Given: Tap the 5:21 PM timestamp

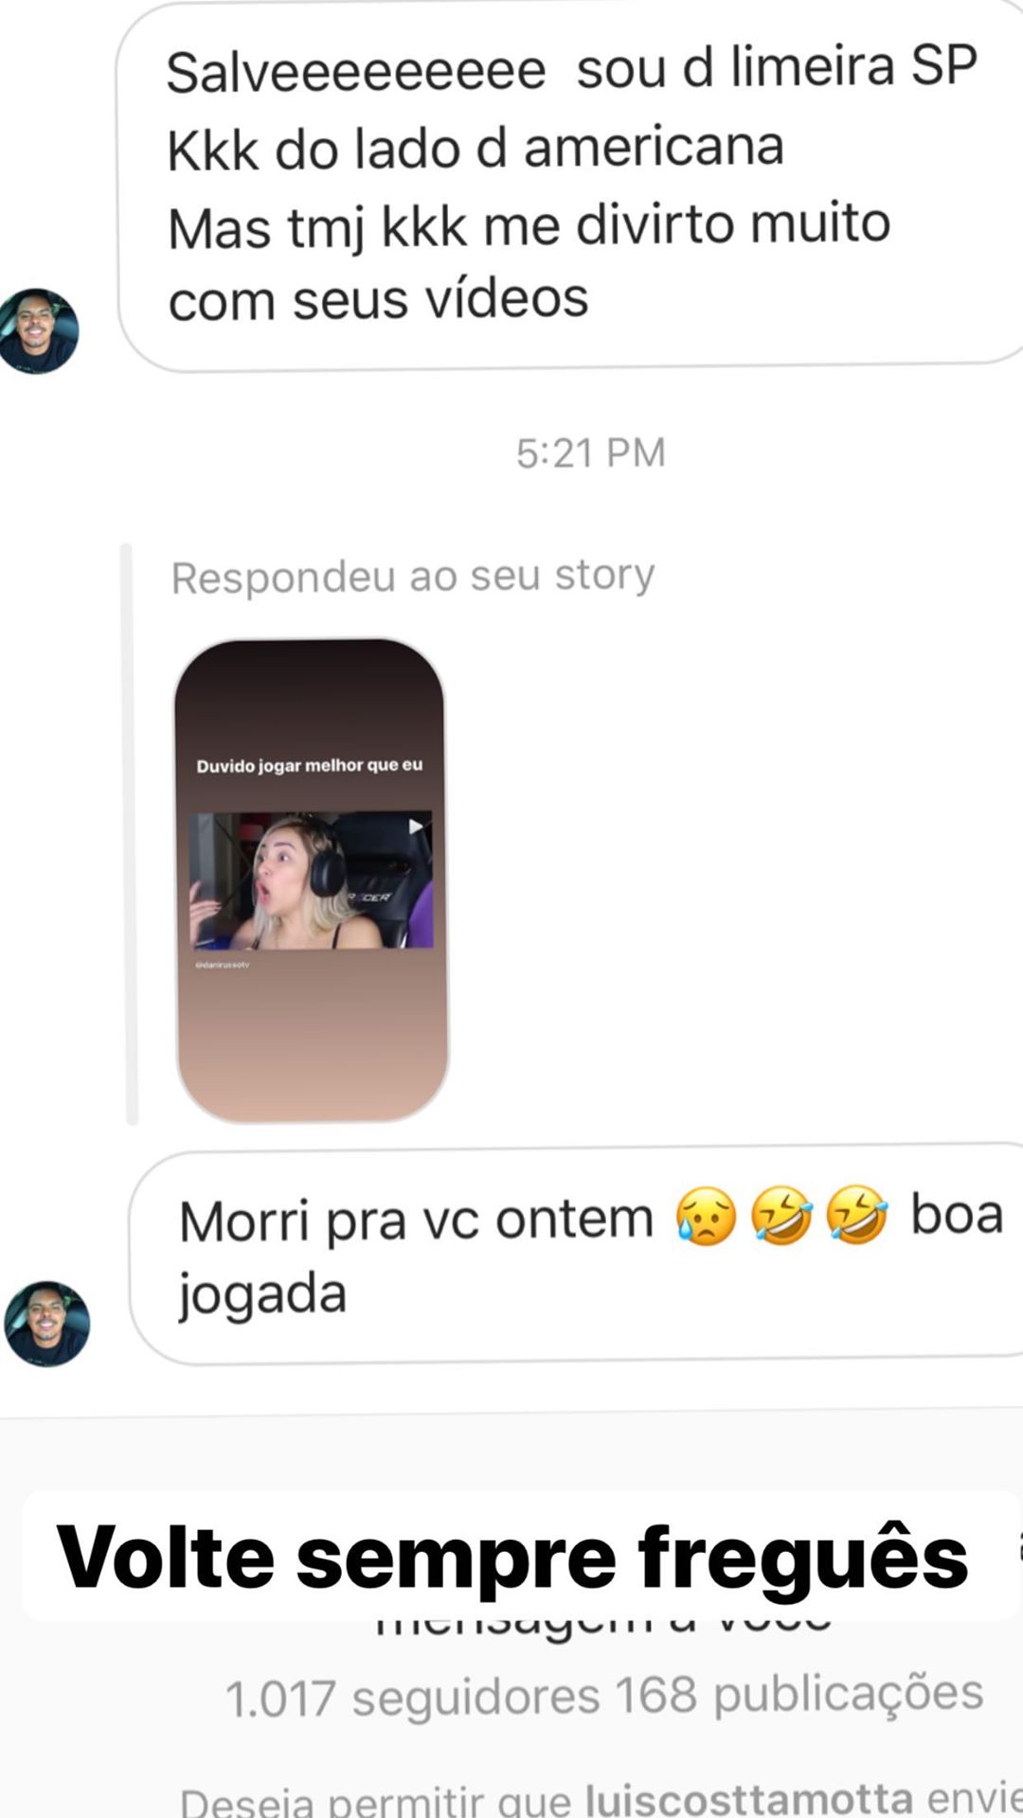Looking at the screenshot, I should (x=591, y=453).
